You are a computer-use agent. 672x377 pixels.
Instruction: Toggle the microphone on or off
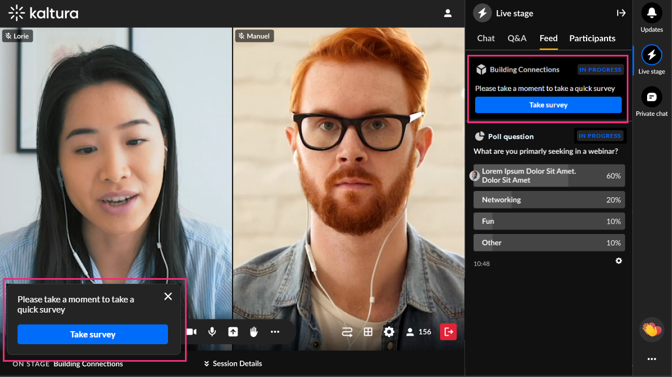[x=212, y=332]
